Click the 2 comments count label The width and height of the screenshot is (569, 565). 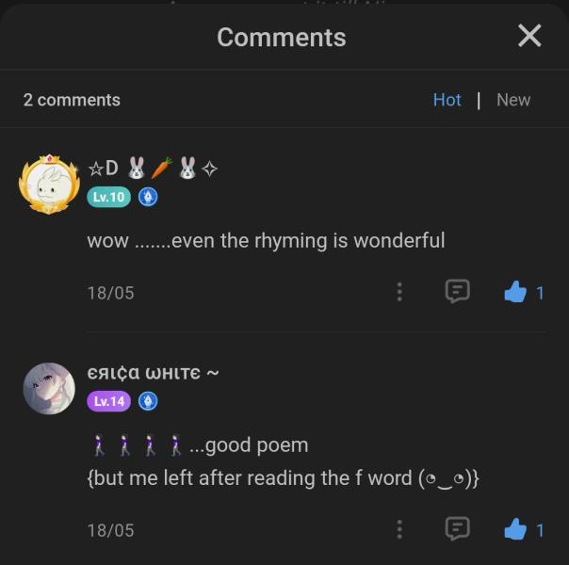(x=72, y=100)
